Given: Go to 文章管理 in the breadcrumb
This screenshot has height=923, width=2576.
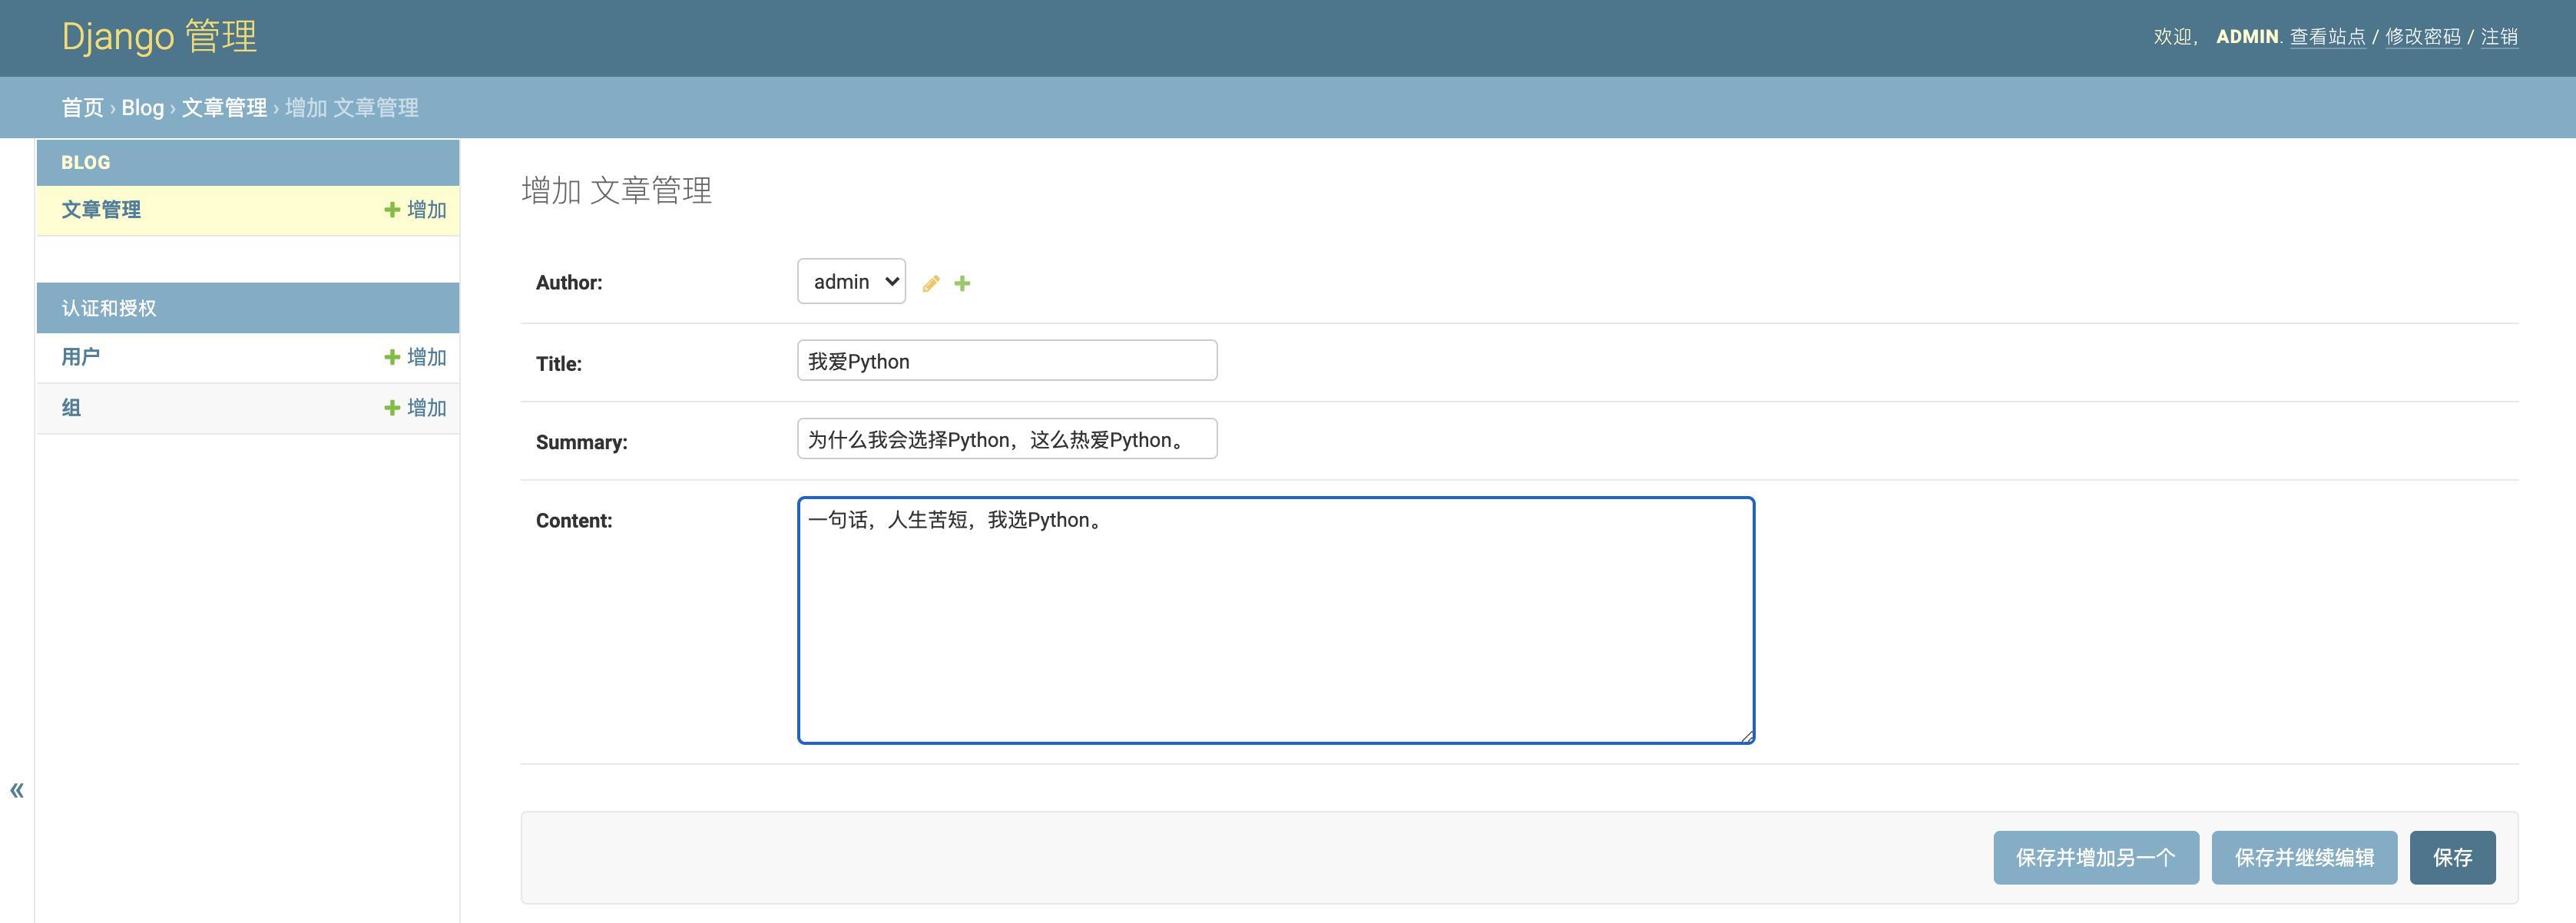Looking at the screenshot, I should pos(224,107).
